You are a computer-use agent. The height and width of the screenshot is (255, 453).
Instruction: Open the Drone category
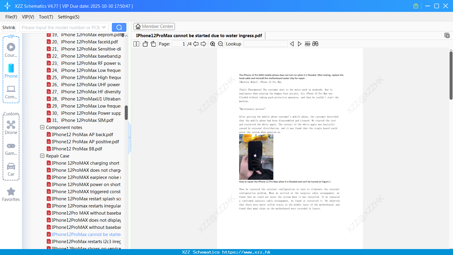[11, 127]
